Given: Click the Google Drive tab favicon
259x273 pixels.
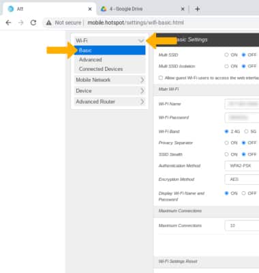Looking at the screenshot, I should pos(104,9).
